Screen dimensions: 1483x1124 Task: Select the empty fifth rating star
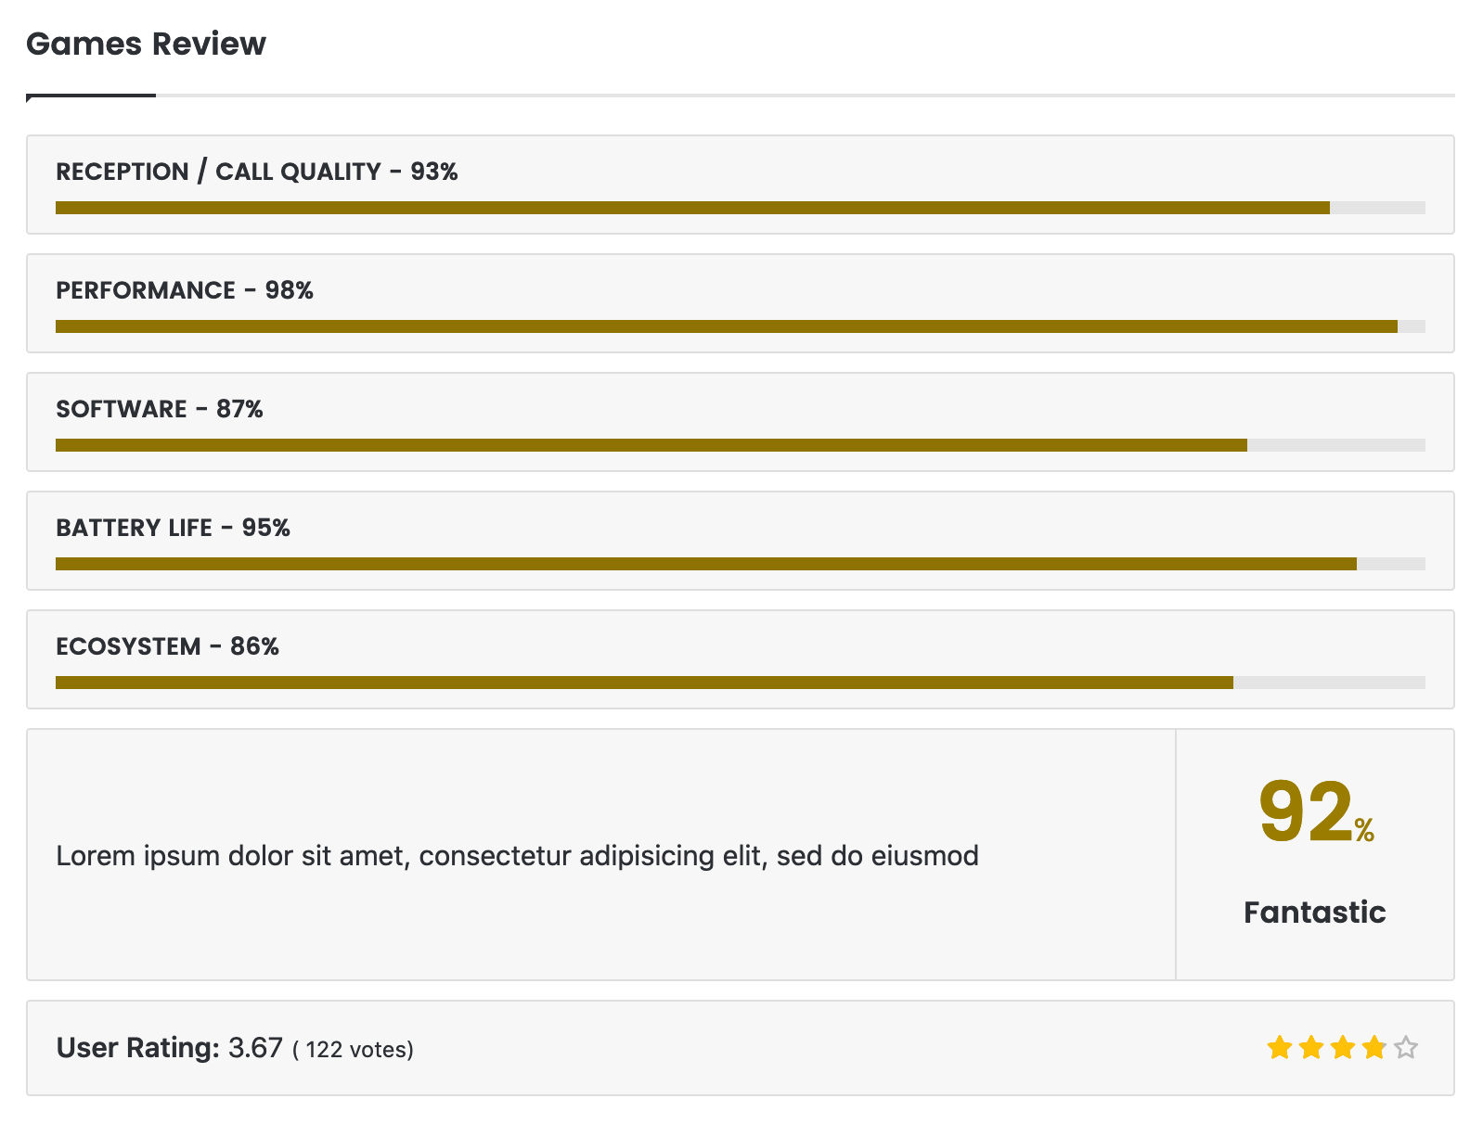point(1406,1048)
